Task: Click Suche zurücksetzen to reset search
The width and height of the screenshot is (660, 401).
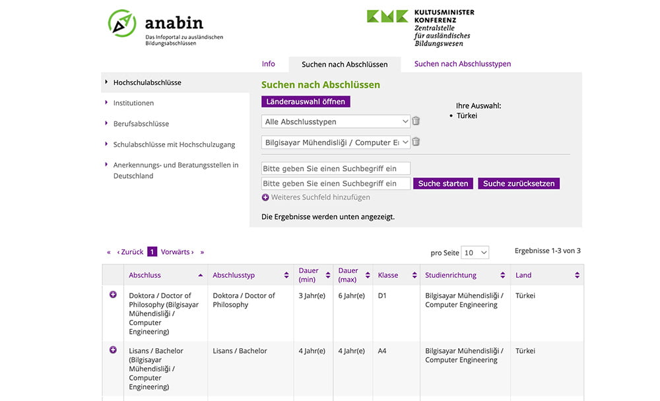Action: tap(519, 183)
